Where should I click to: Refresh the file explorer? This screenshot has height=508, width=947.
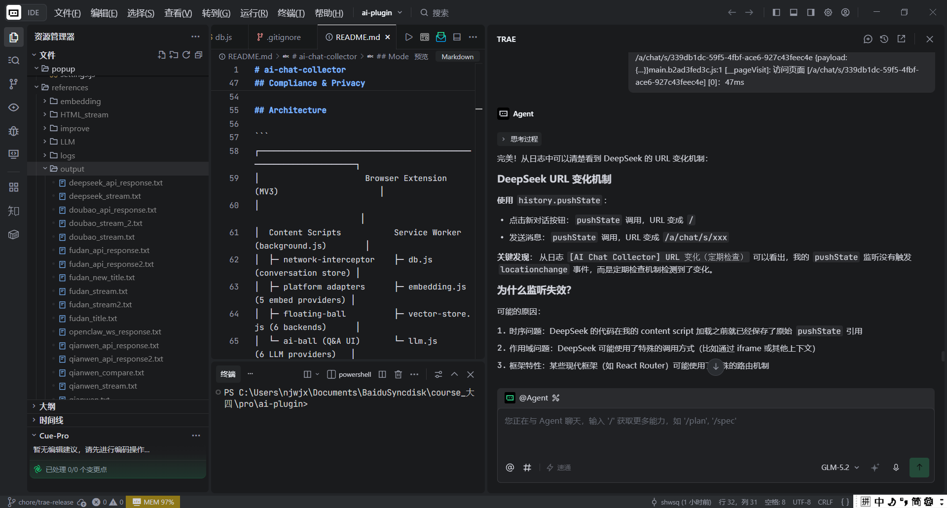186,55
